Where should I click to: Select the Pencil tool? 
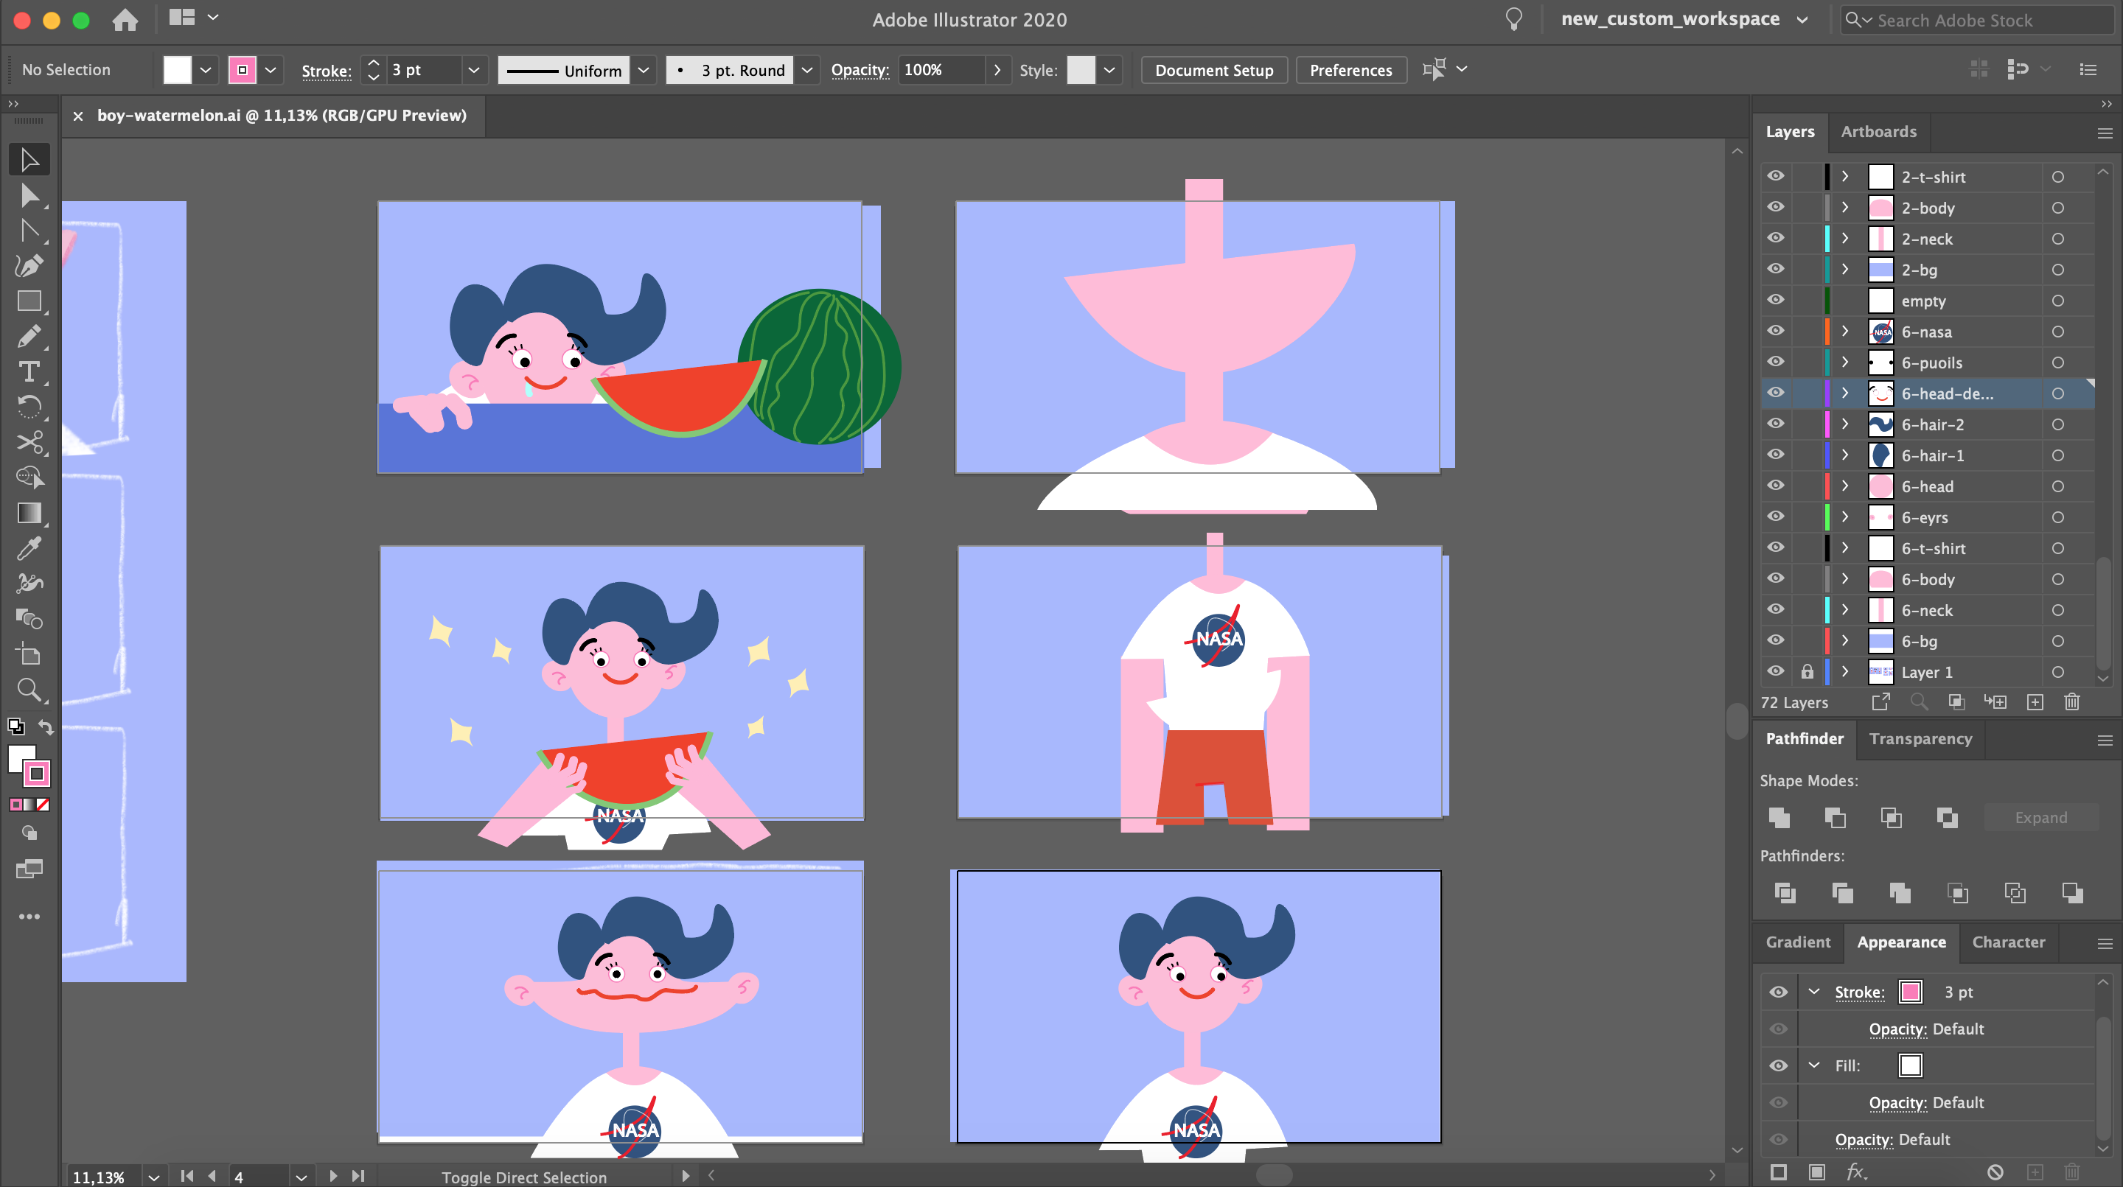click(x=29, y=336)
